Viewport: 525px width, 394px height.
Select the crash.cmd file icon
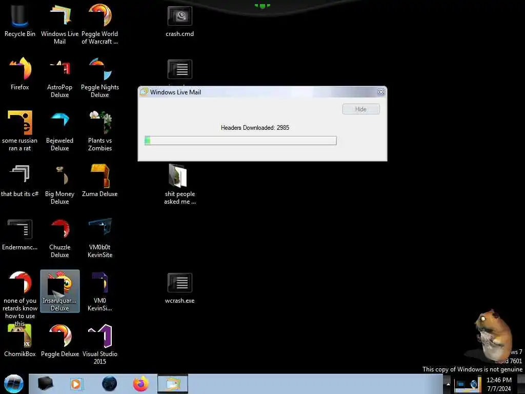tap(180, 21)
